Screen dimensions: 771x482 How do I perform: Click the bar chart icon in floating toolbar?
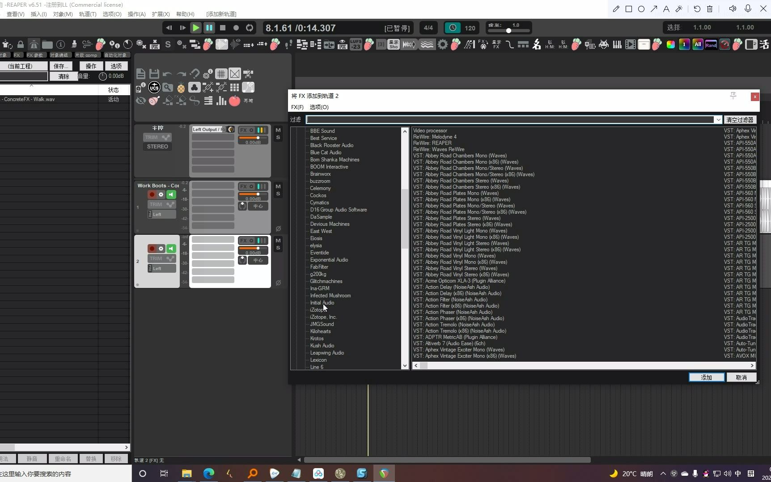(x=221, y=101)
